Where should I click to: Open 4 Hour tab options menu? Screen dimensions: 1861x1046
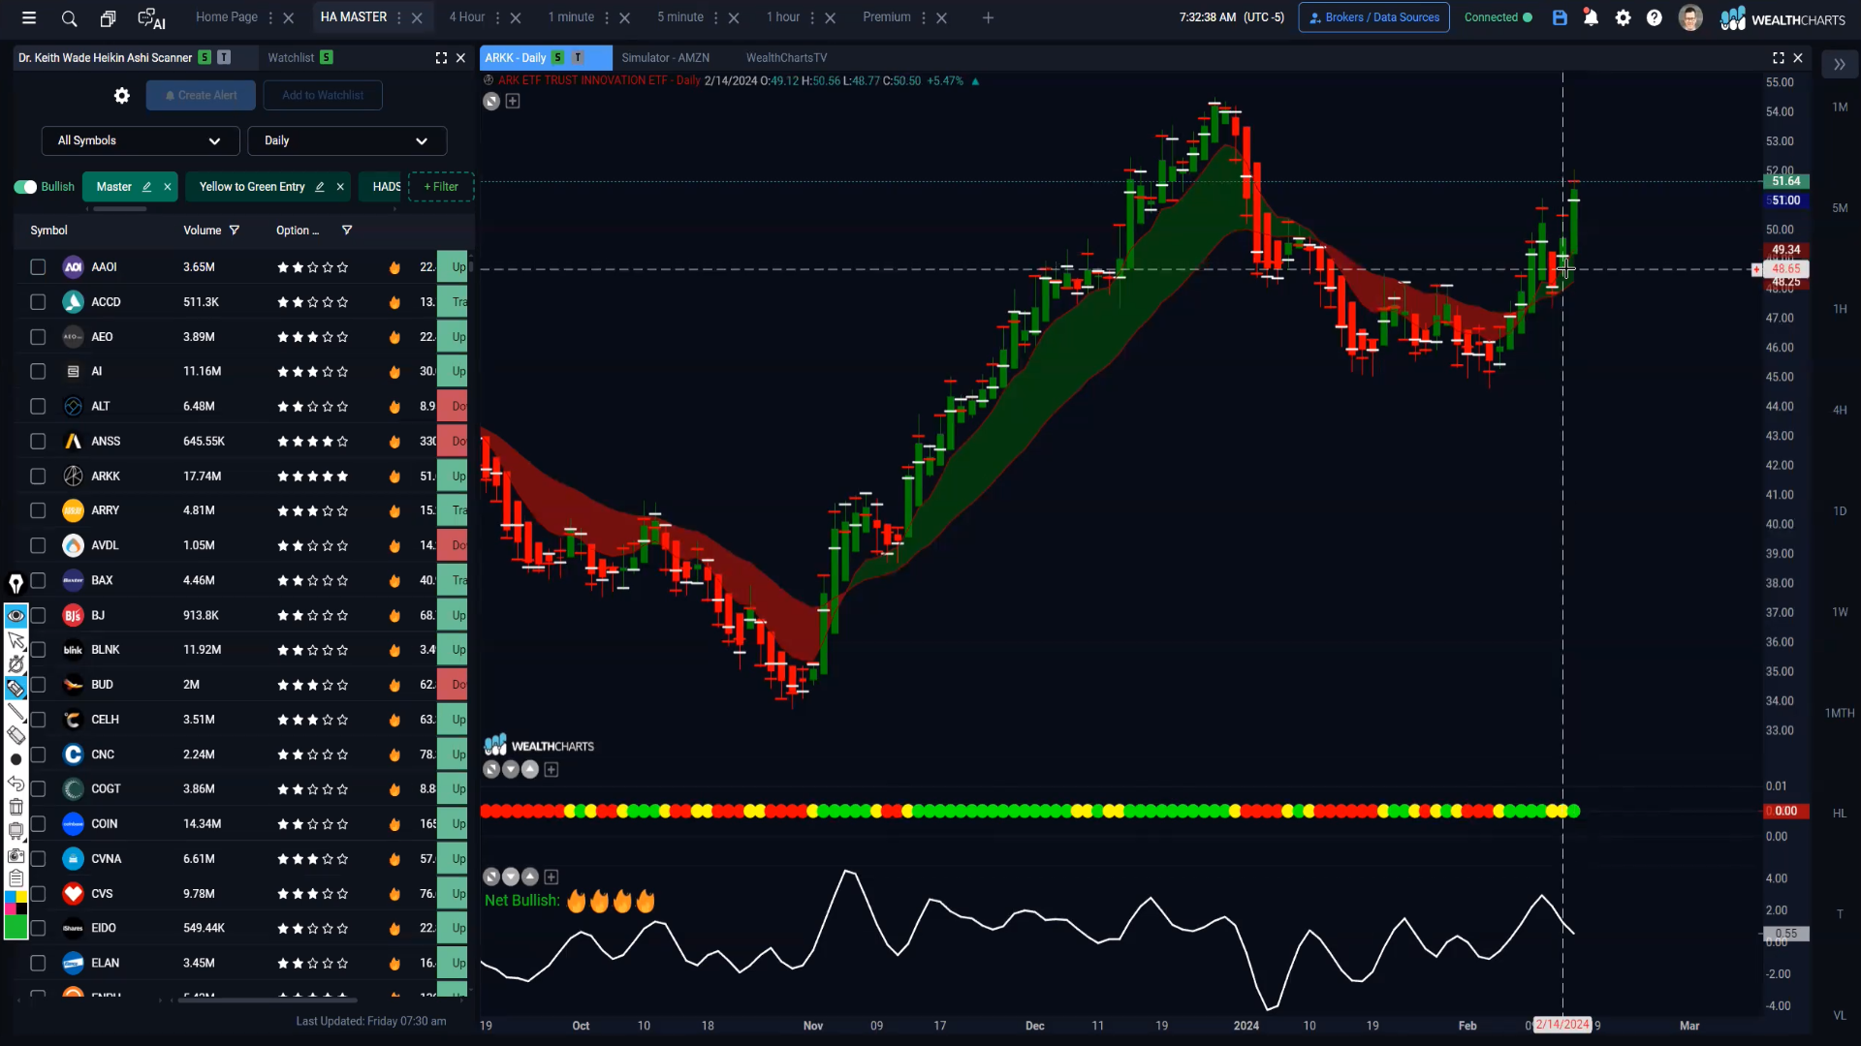[498, 17]
